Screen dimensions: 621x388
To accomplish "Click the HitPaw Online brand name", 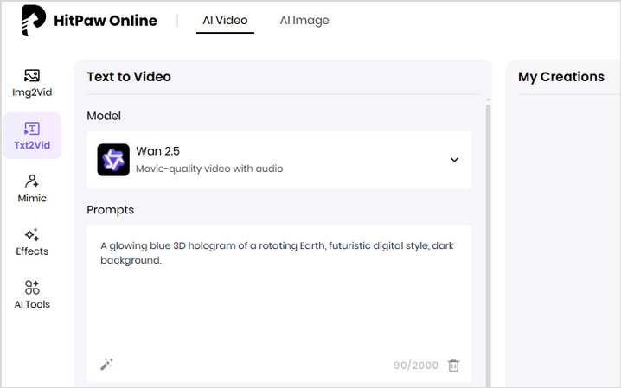I will pyautogui.click(x=107, y=21).
